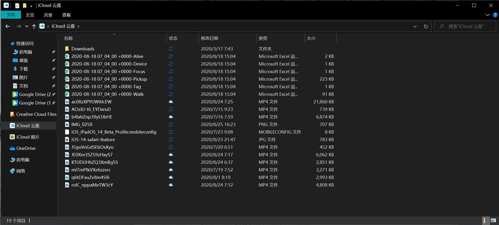Click the 网络 icon in sidebar

coord(12,171)
